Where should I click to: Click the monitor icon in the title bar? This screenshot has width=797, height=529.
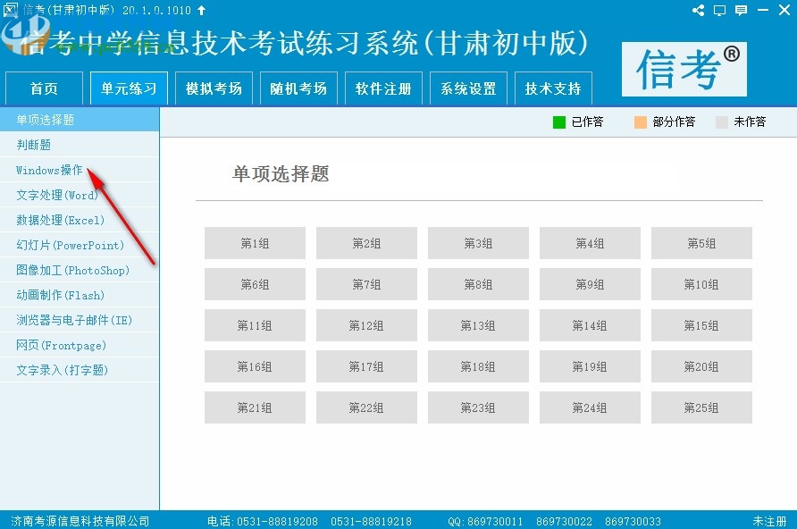[720, 11]
